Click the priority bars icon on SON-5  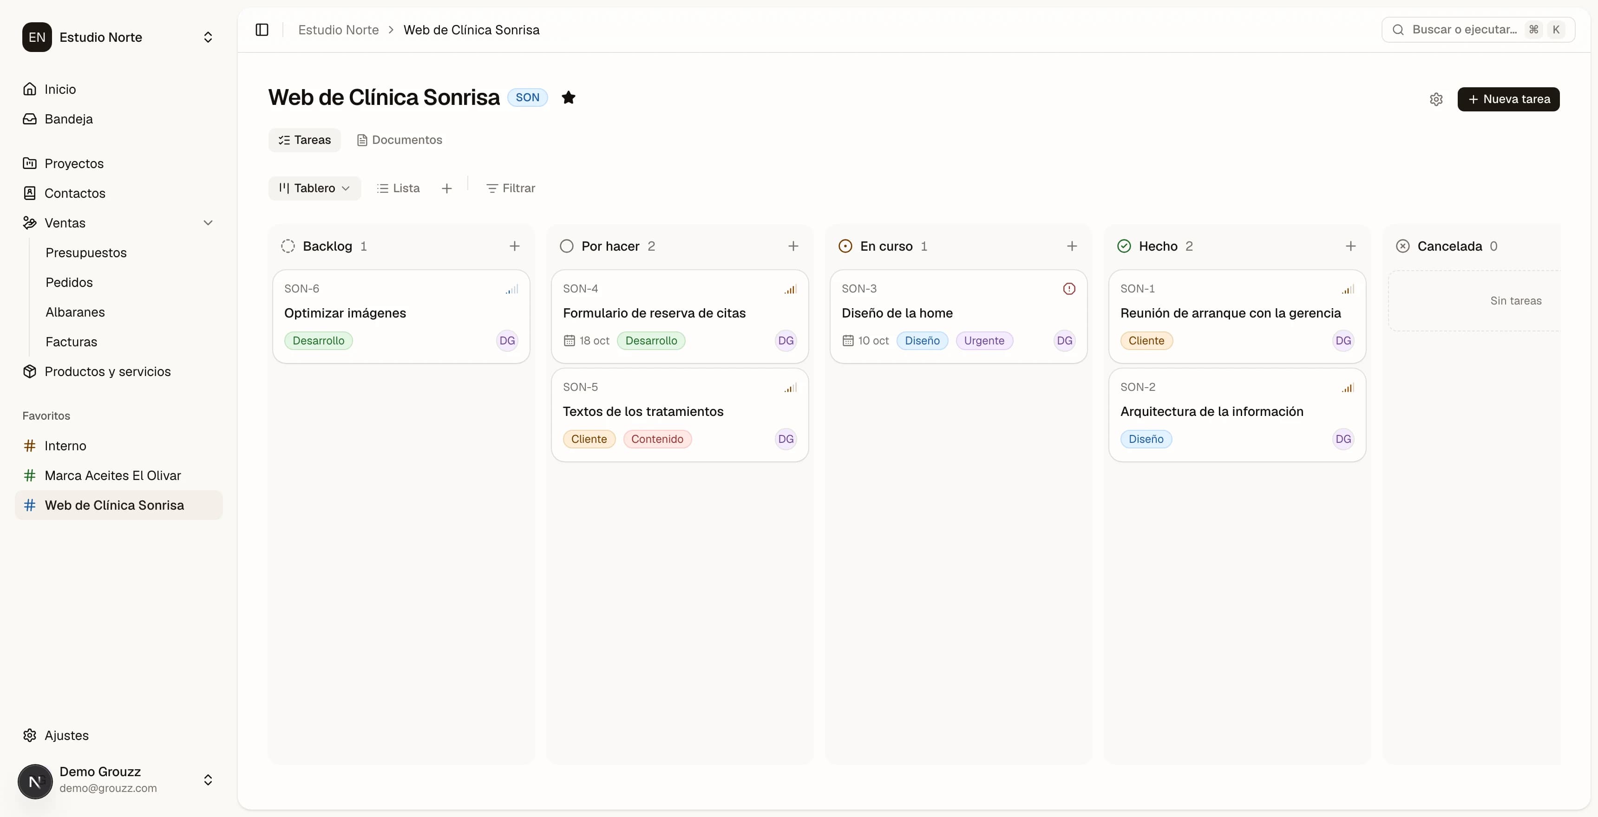click(x=790, y=388)
